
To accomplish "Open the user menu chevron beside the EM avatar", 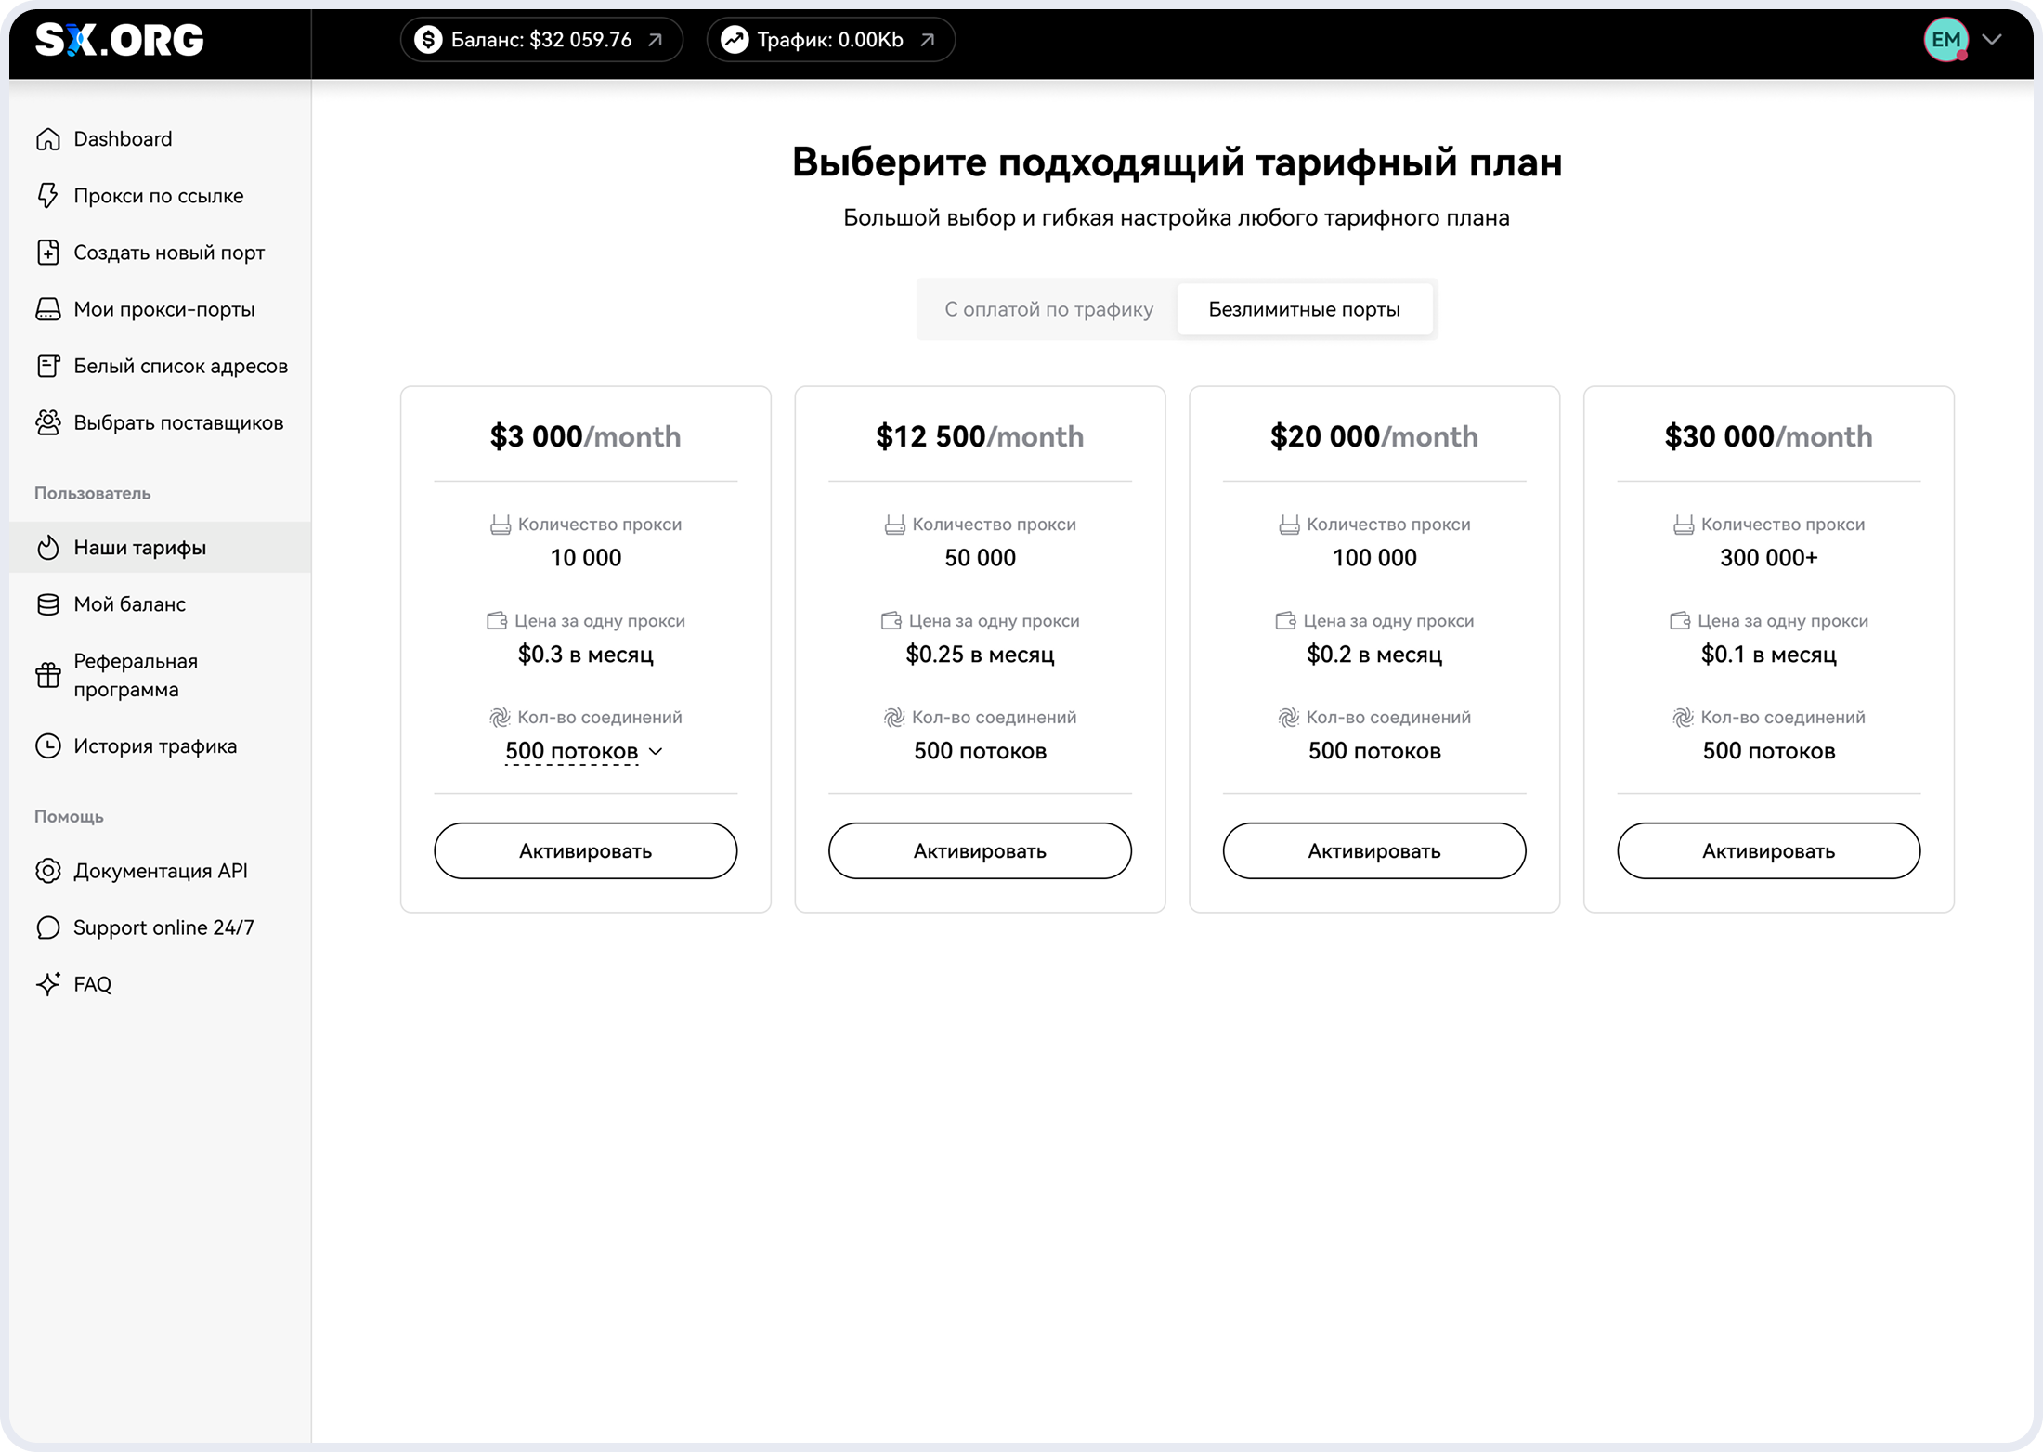I will 1992,39.
